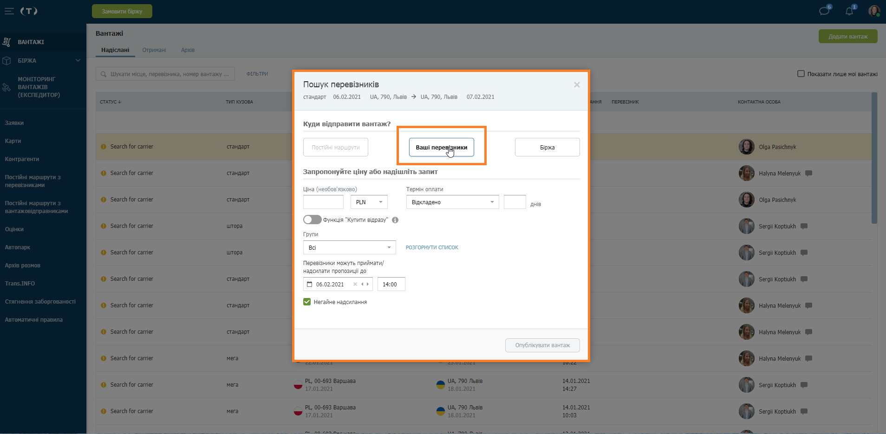Open Стягнення заборгованості in the sidebar

40,302
